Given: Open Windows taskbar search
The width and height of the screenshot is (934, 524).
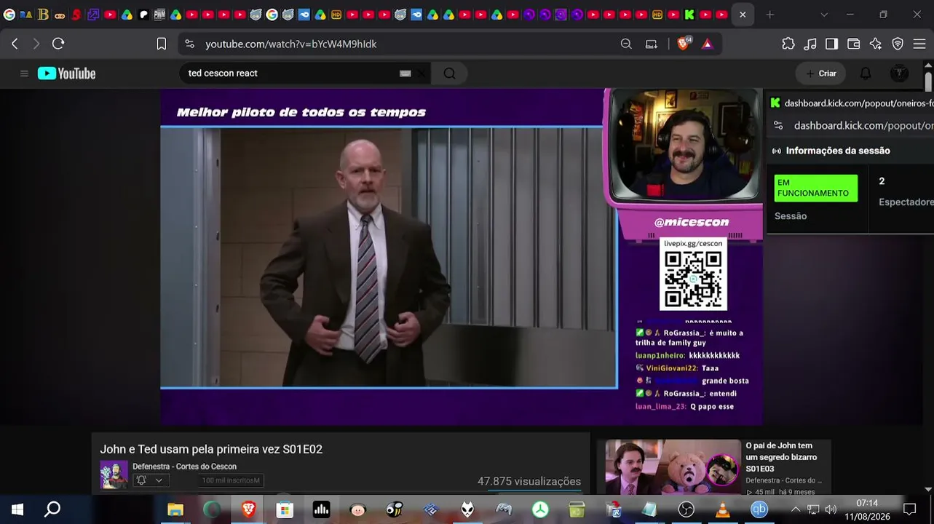Looking at the screenshot, I should (52, 509).
